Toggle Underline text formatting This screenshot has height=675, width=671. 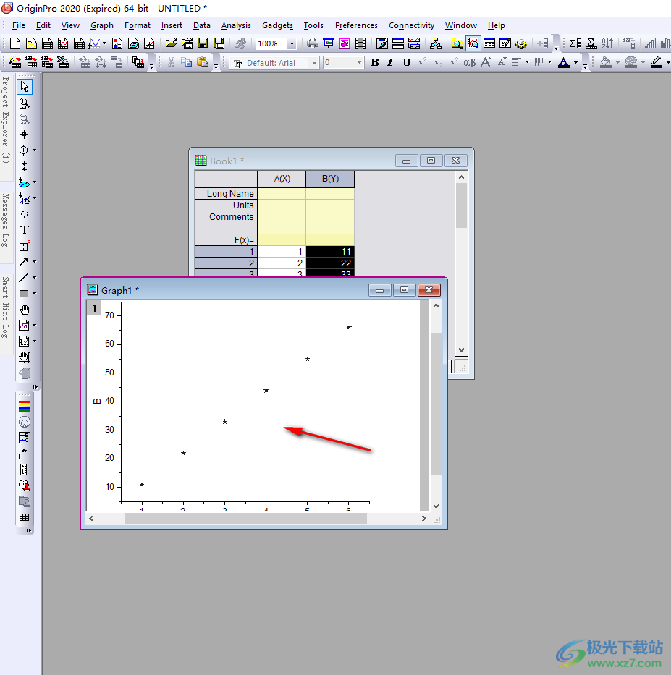pyautogui.click(x=406, y=63)
